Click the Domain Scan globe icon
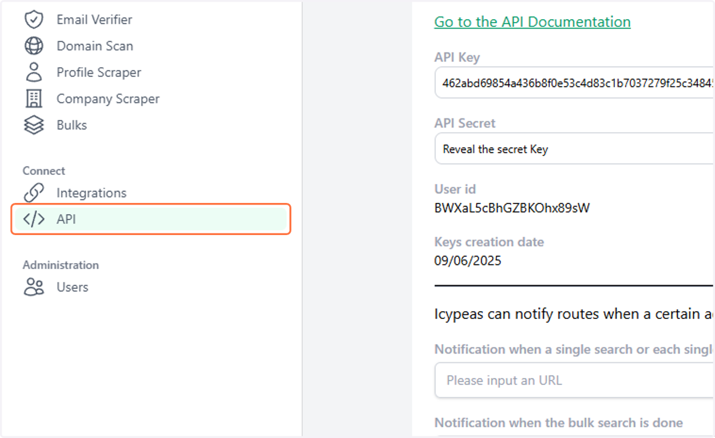This screenshot has height=438, width=715. (33, 46)
